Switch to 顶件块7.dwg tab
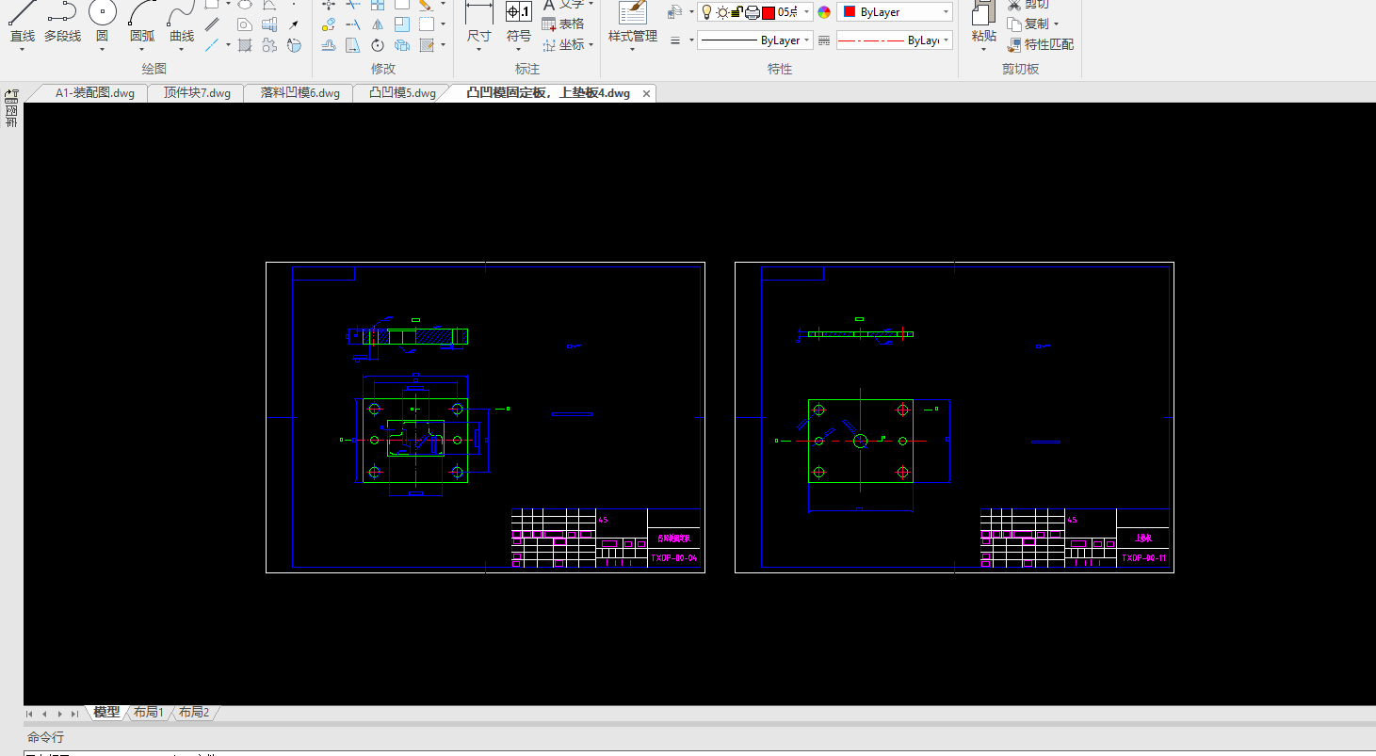The width and height of the screenshot is (1376, 756). pyautogui.click(x=197, y=93)
